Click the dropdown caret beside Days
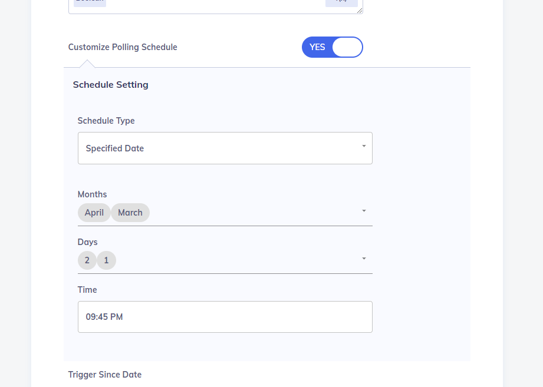 tap(364, 258)
